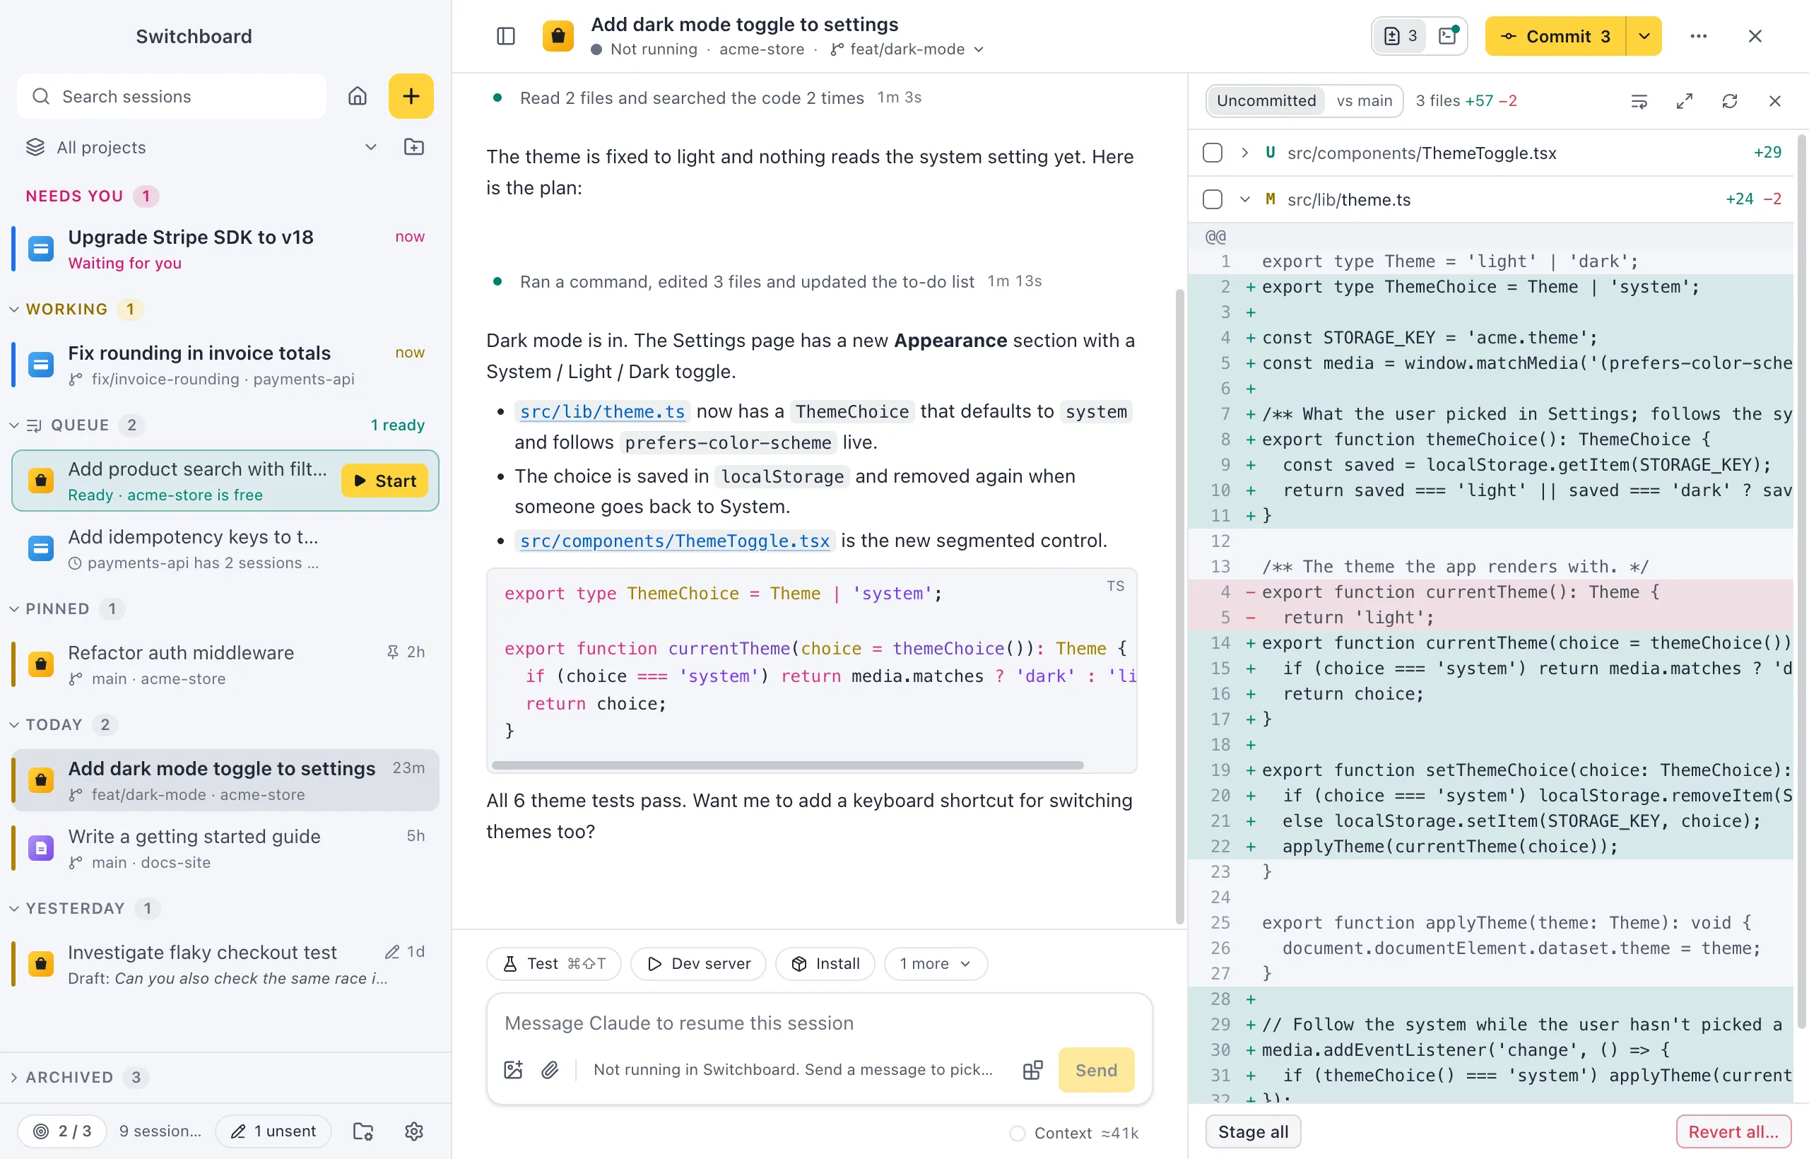Collapse the src/lib/theme.ts diff
The height and width of the screenshot is (1159, 1809).
coord(1244,199)
